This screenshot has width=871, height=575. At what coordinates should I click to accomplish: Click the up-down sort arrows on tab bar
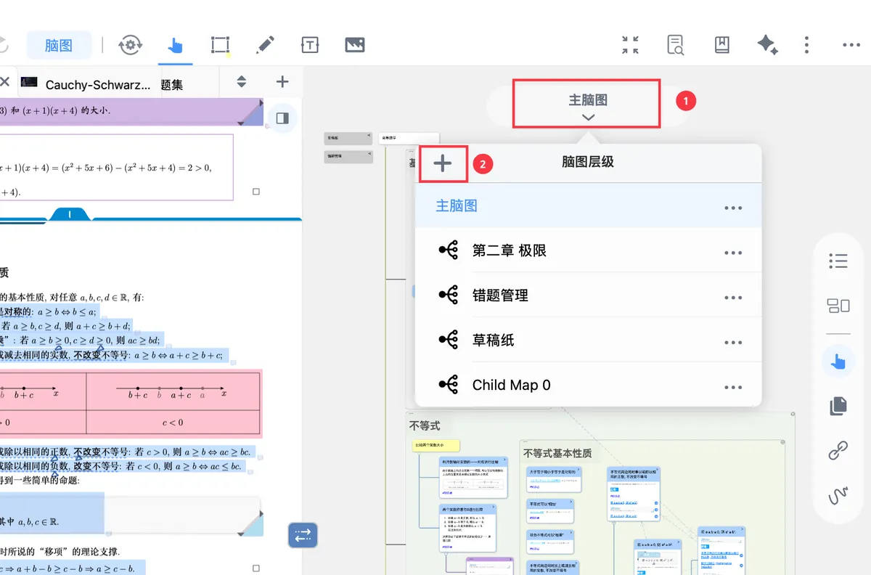click(242, 82)
